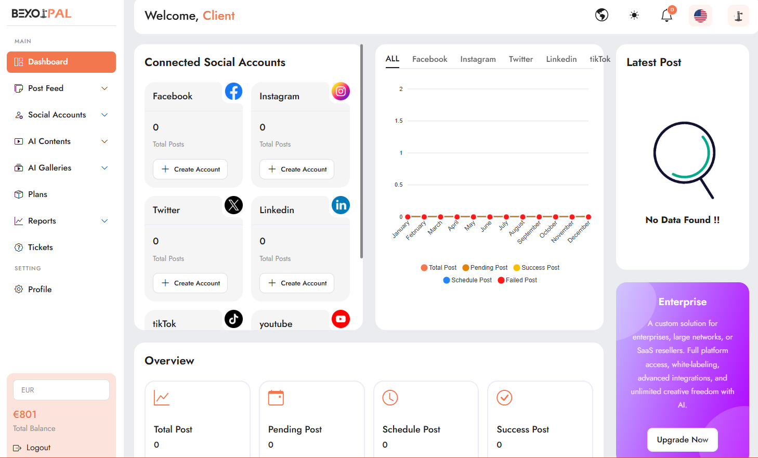The image size is (758, 458).
Task: Click the January data point
Action: [408, 217]
